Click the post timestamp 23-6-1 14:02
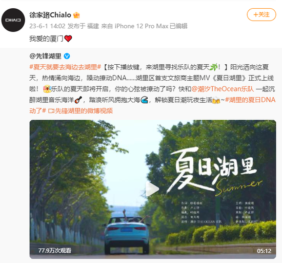282x263 pixels. 47,26
